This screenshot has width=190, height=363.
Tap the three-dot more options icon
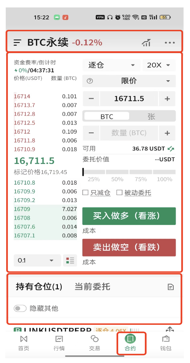coord(170,43)
